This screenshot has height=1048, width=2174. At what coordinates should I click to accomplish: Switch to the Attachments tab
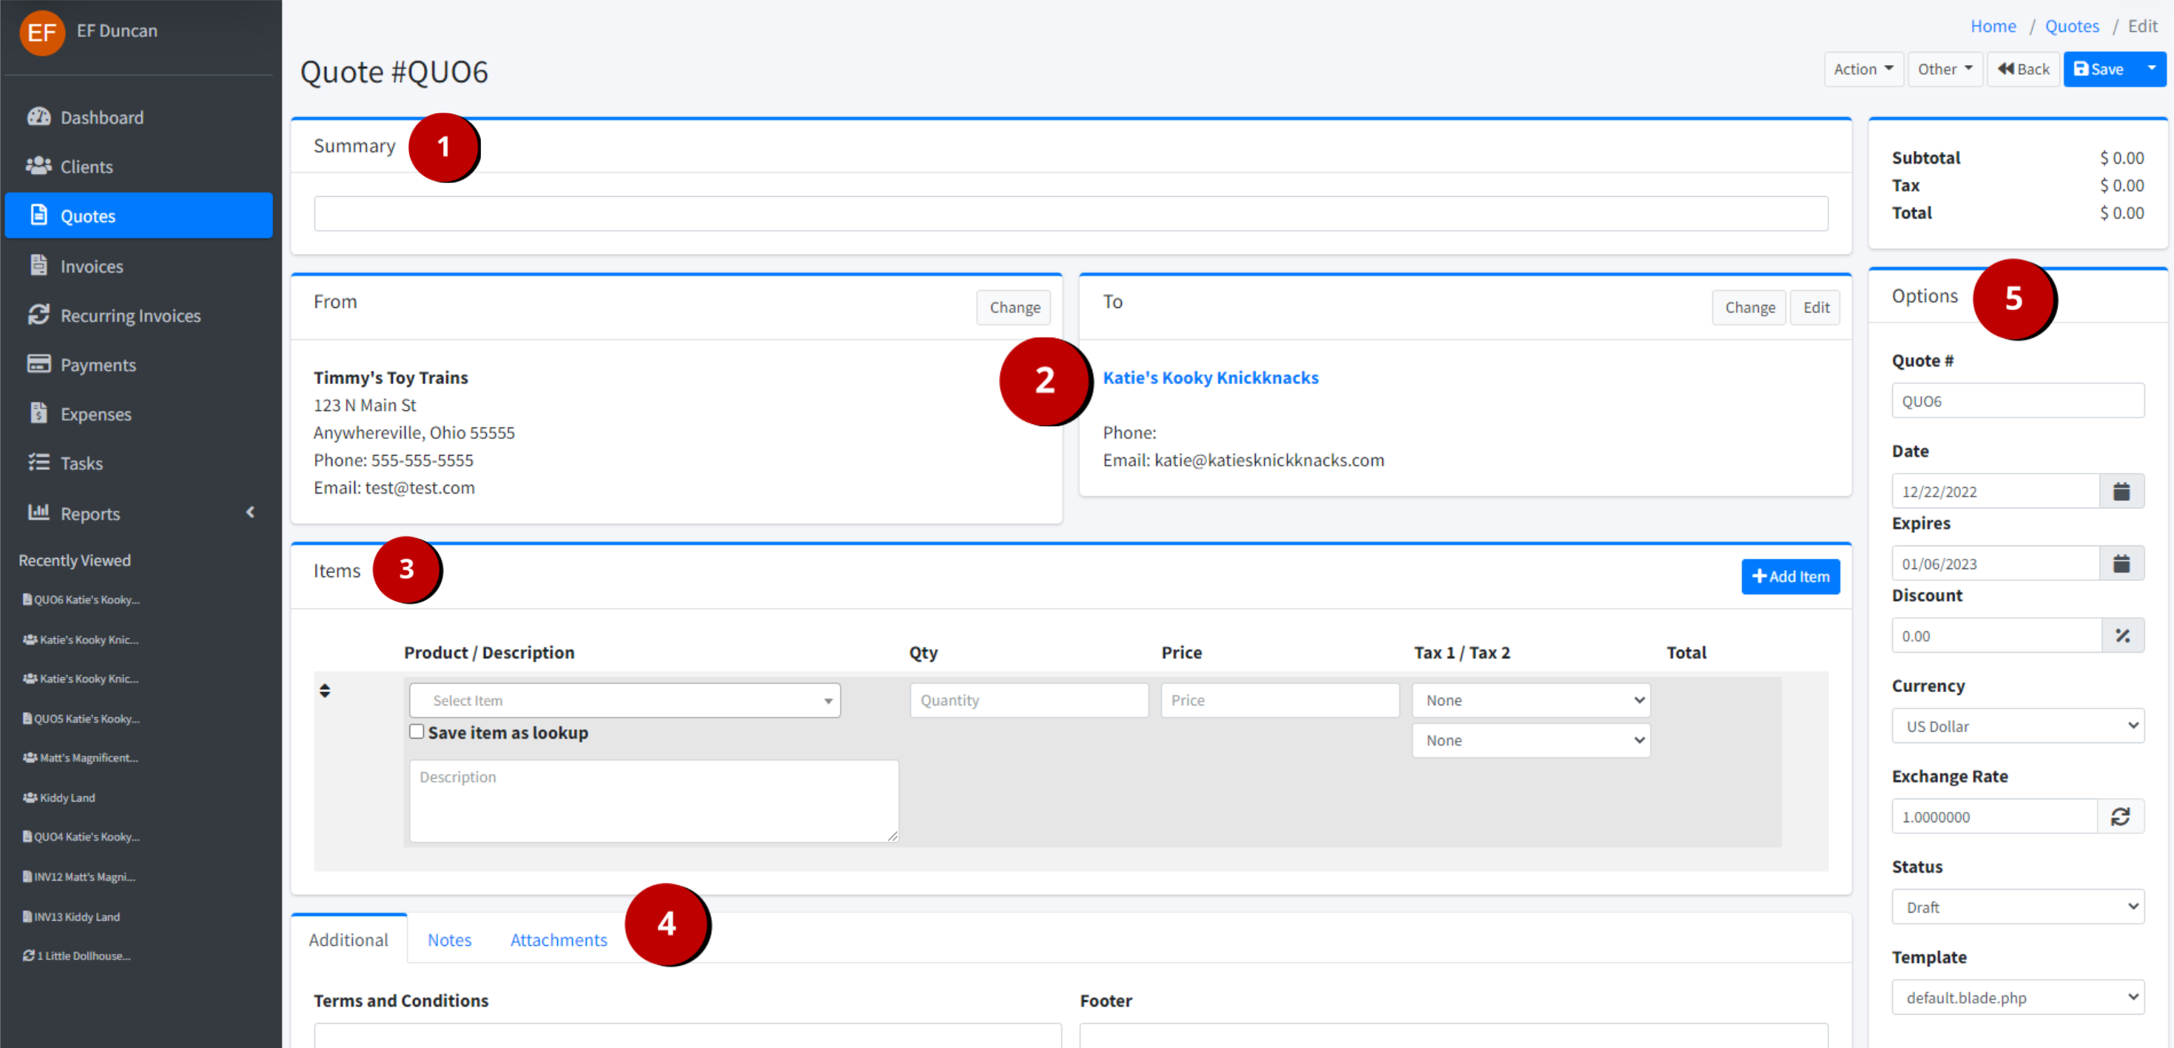click(x=558, y=940)
